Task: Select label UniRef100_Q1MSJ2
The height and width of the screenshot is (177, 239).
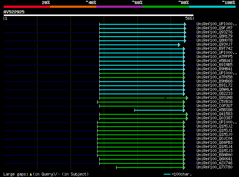Action: click(214, 126)
